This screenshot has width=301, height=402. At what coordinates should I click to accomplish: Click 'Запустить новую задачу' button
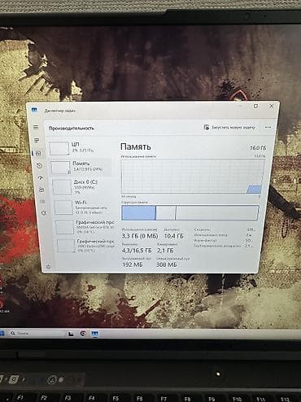(229, 127)
